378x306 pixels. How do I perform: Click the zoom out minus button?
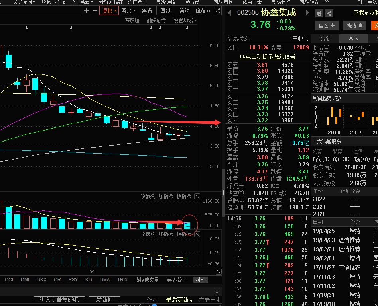[x=95, y=11]
